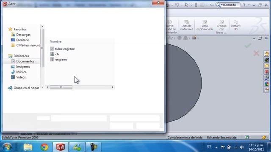Click the view settings icon in heads-up toolbar

coord(194,38)
